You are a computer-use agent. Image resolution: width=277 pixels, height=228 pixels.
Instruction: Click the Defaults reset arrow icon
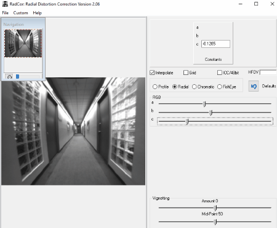coord(254,86)
